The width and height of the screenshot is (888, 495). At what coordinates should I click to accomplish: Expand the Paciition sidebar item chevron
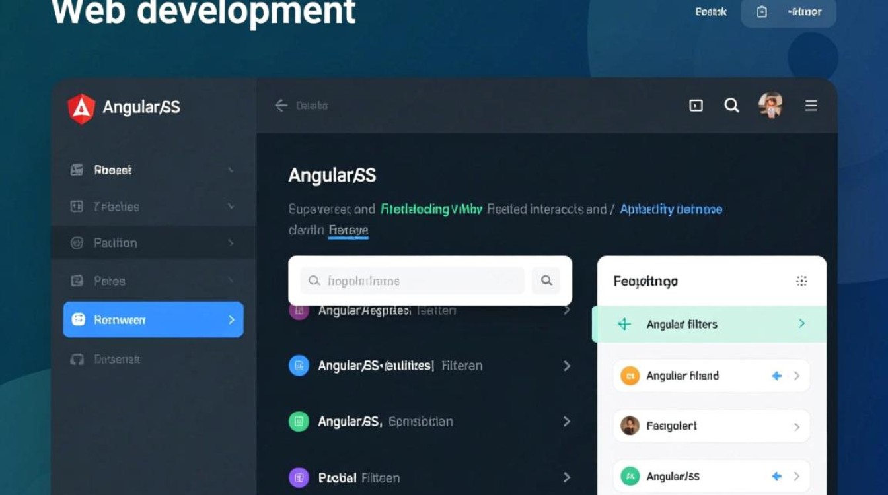point(230,242)
